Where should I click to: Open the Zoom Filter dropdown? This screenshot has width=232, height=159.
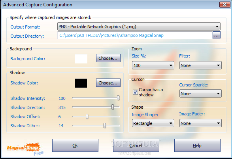point(200,65)
